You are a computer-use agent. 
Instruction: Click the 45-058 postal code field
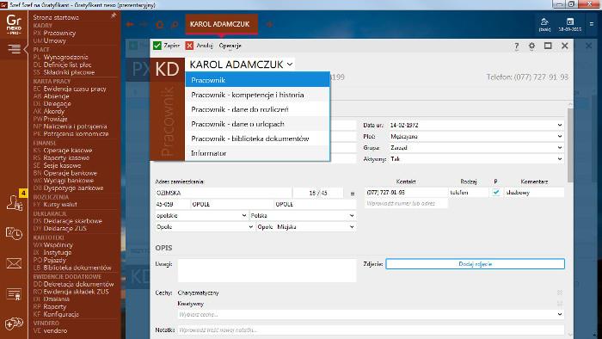[x=172, y=204]
